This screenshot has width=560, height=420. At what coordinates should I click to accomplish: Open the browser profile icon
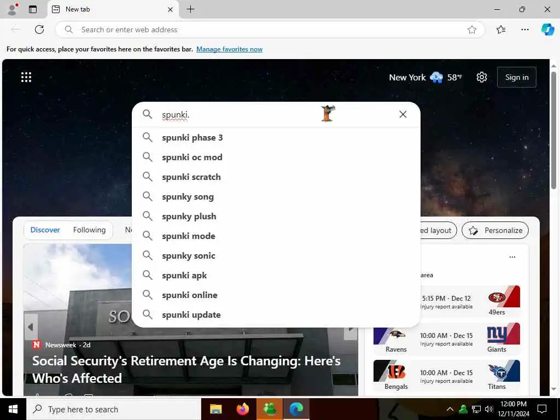point(13,9)
